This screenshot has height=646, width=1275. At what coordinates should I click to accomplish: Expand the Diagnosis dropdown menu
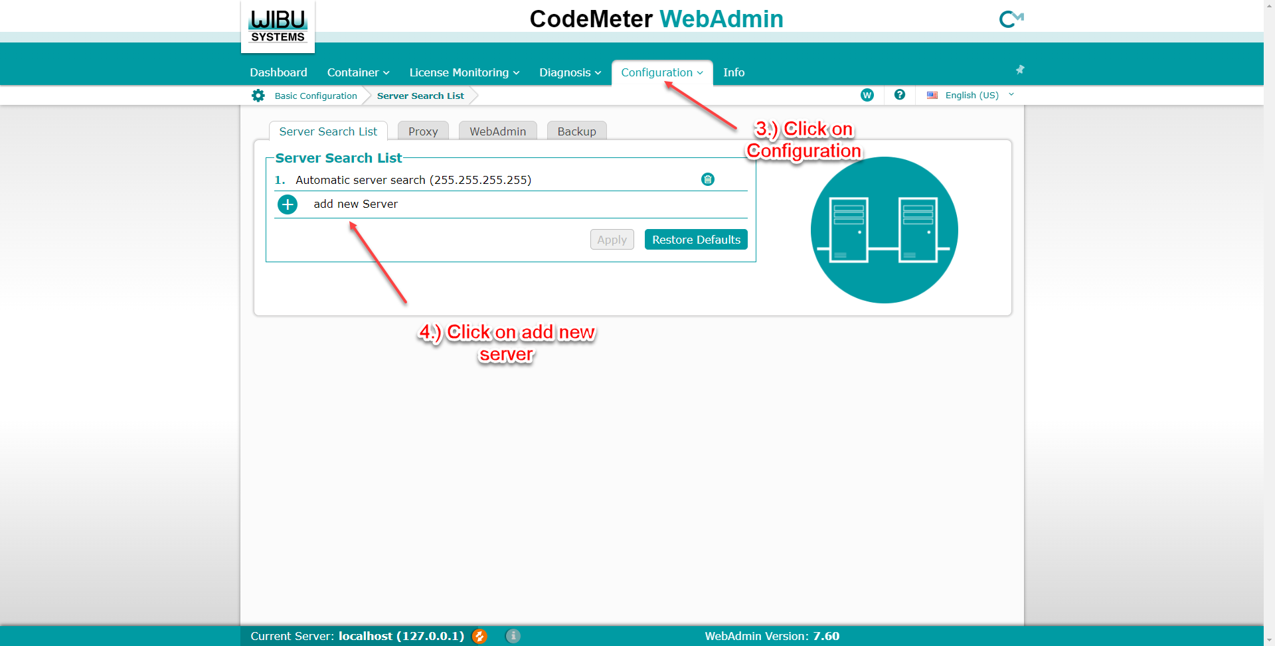point(570,72)
